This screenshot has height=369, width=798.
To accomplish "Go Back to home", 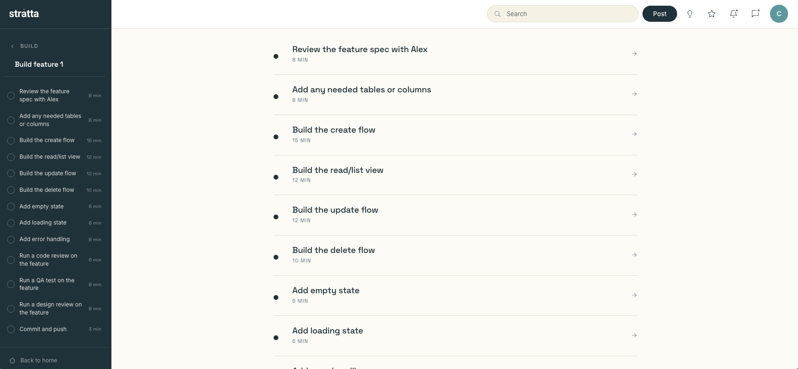I will click(38, 360).
